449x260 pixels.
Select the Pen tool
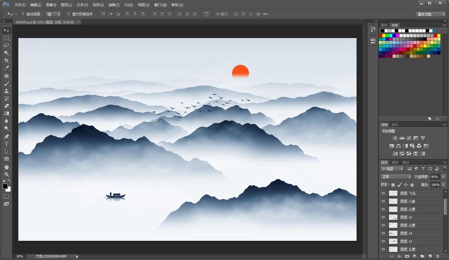pyautogui.click(x=6, y=136)
